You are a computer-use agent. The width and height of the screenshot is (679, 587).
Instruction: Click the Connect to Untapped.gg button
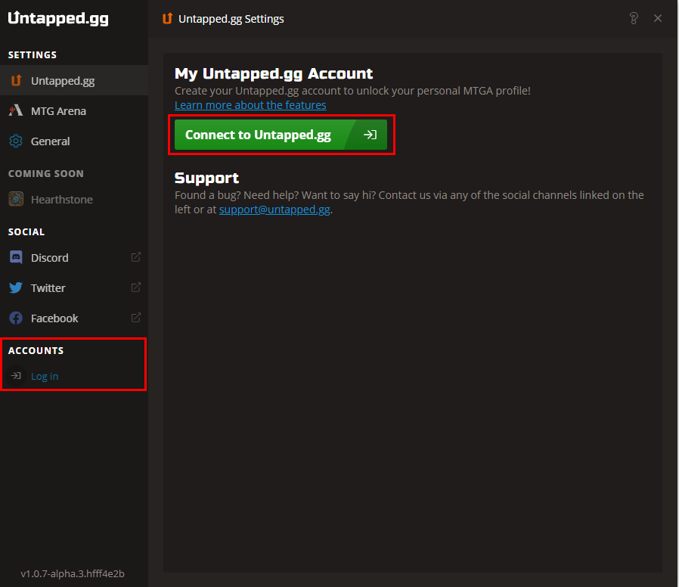(281, 135)
